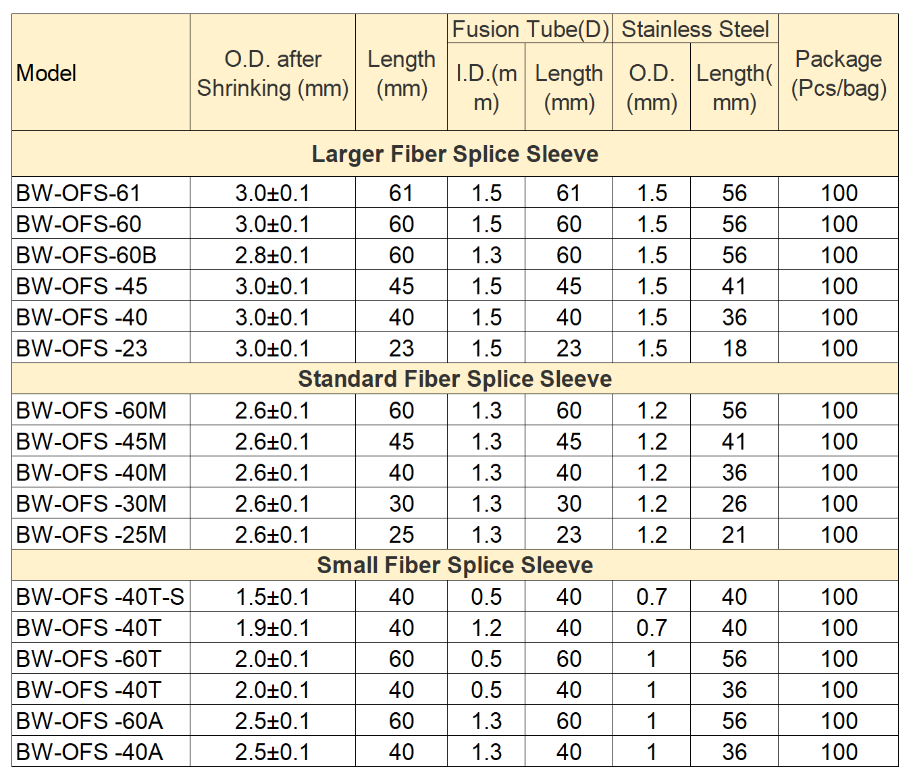
Task: Click the 2.8±0.1 shrinking O.D. value
Action: (x=272, y=255)
